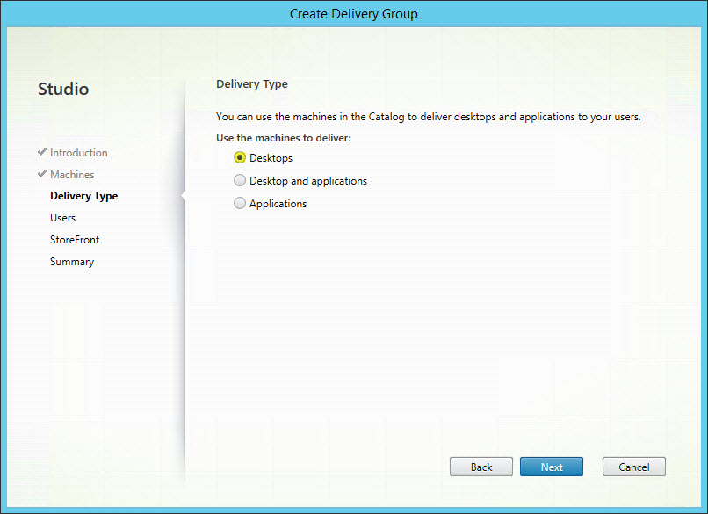Choose the Desktop and applications option

point(240,181)
